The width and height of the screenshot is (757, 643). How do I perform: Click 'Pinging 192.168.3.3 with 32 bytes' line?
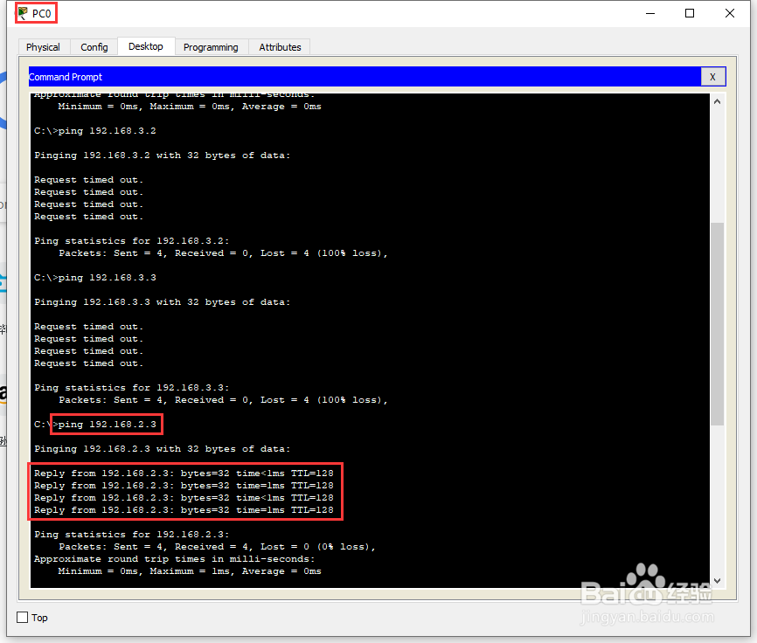[163, 302]
